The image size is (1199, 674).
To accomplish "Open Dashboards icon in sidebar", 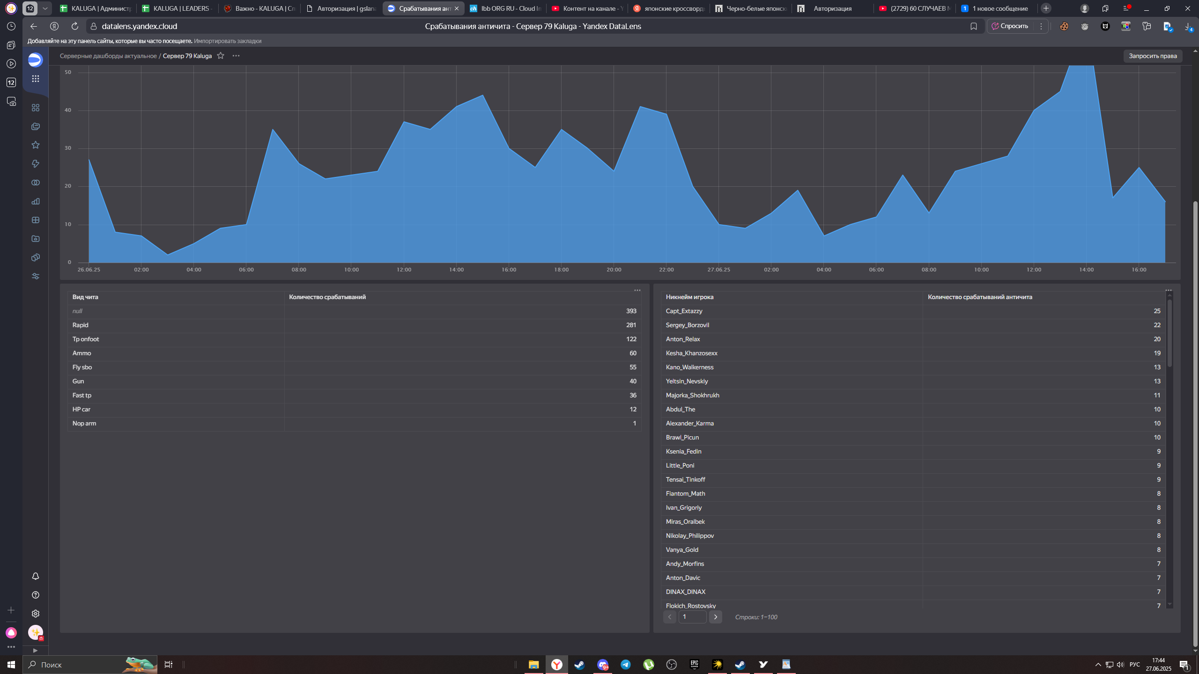I will 35,220.
